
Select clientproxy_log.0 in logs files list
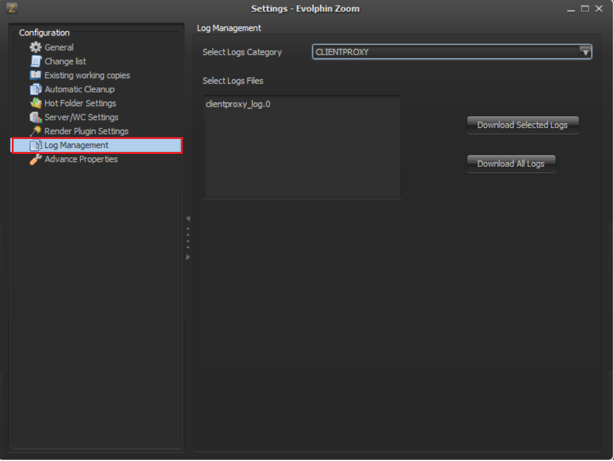(238, 104)
